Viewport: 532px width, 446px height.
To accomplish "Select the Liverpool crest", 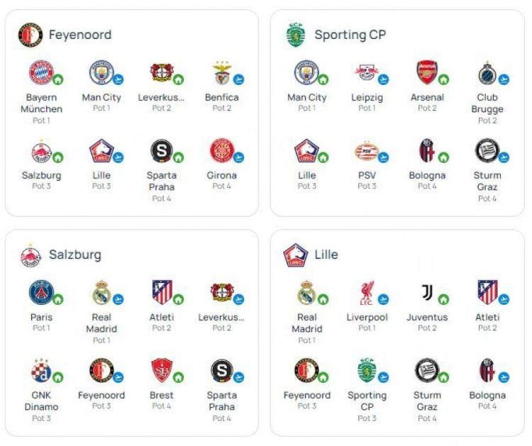I will pos(367,293).
